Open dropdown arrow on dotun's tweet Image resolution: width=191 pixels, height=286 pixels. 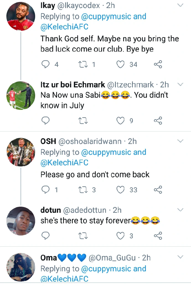point(180,210)
